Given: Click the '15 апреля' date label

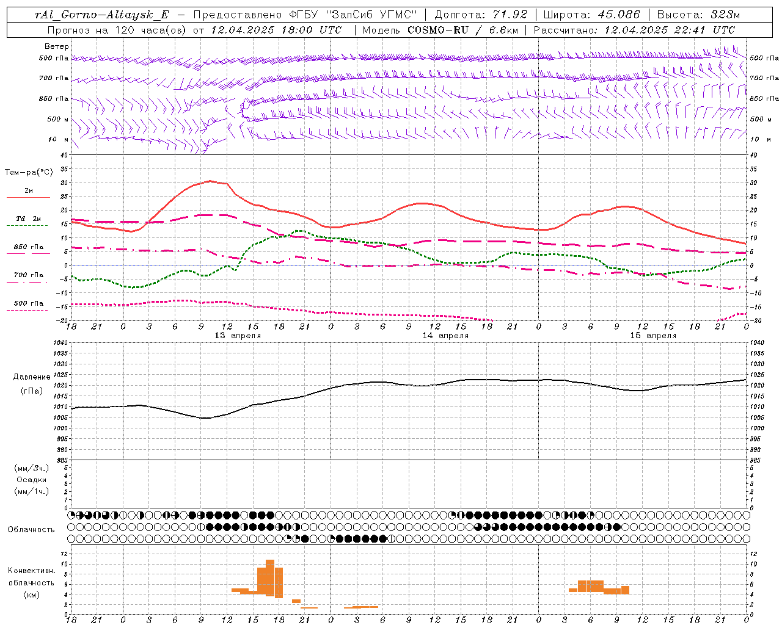Looking at the screenshot, I should (x=653, y=336).
